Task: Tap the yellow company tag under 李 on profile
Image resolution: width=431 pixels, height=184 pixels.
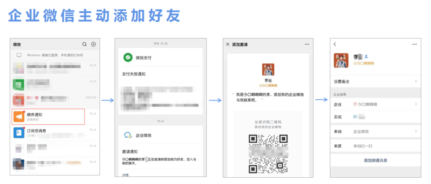Action: tap(363, 64)
